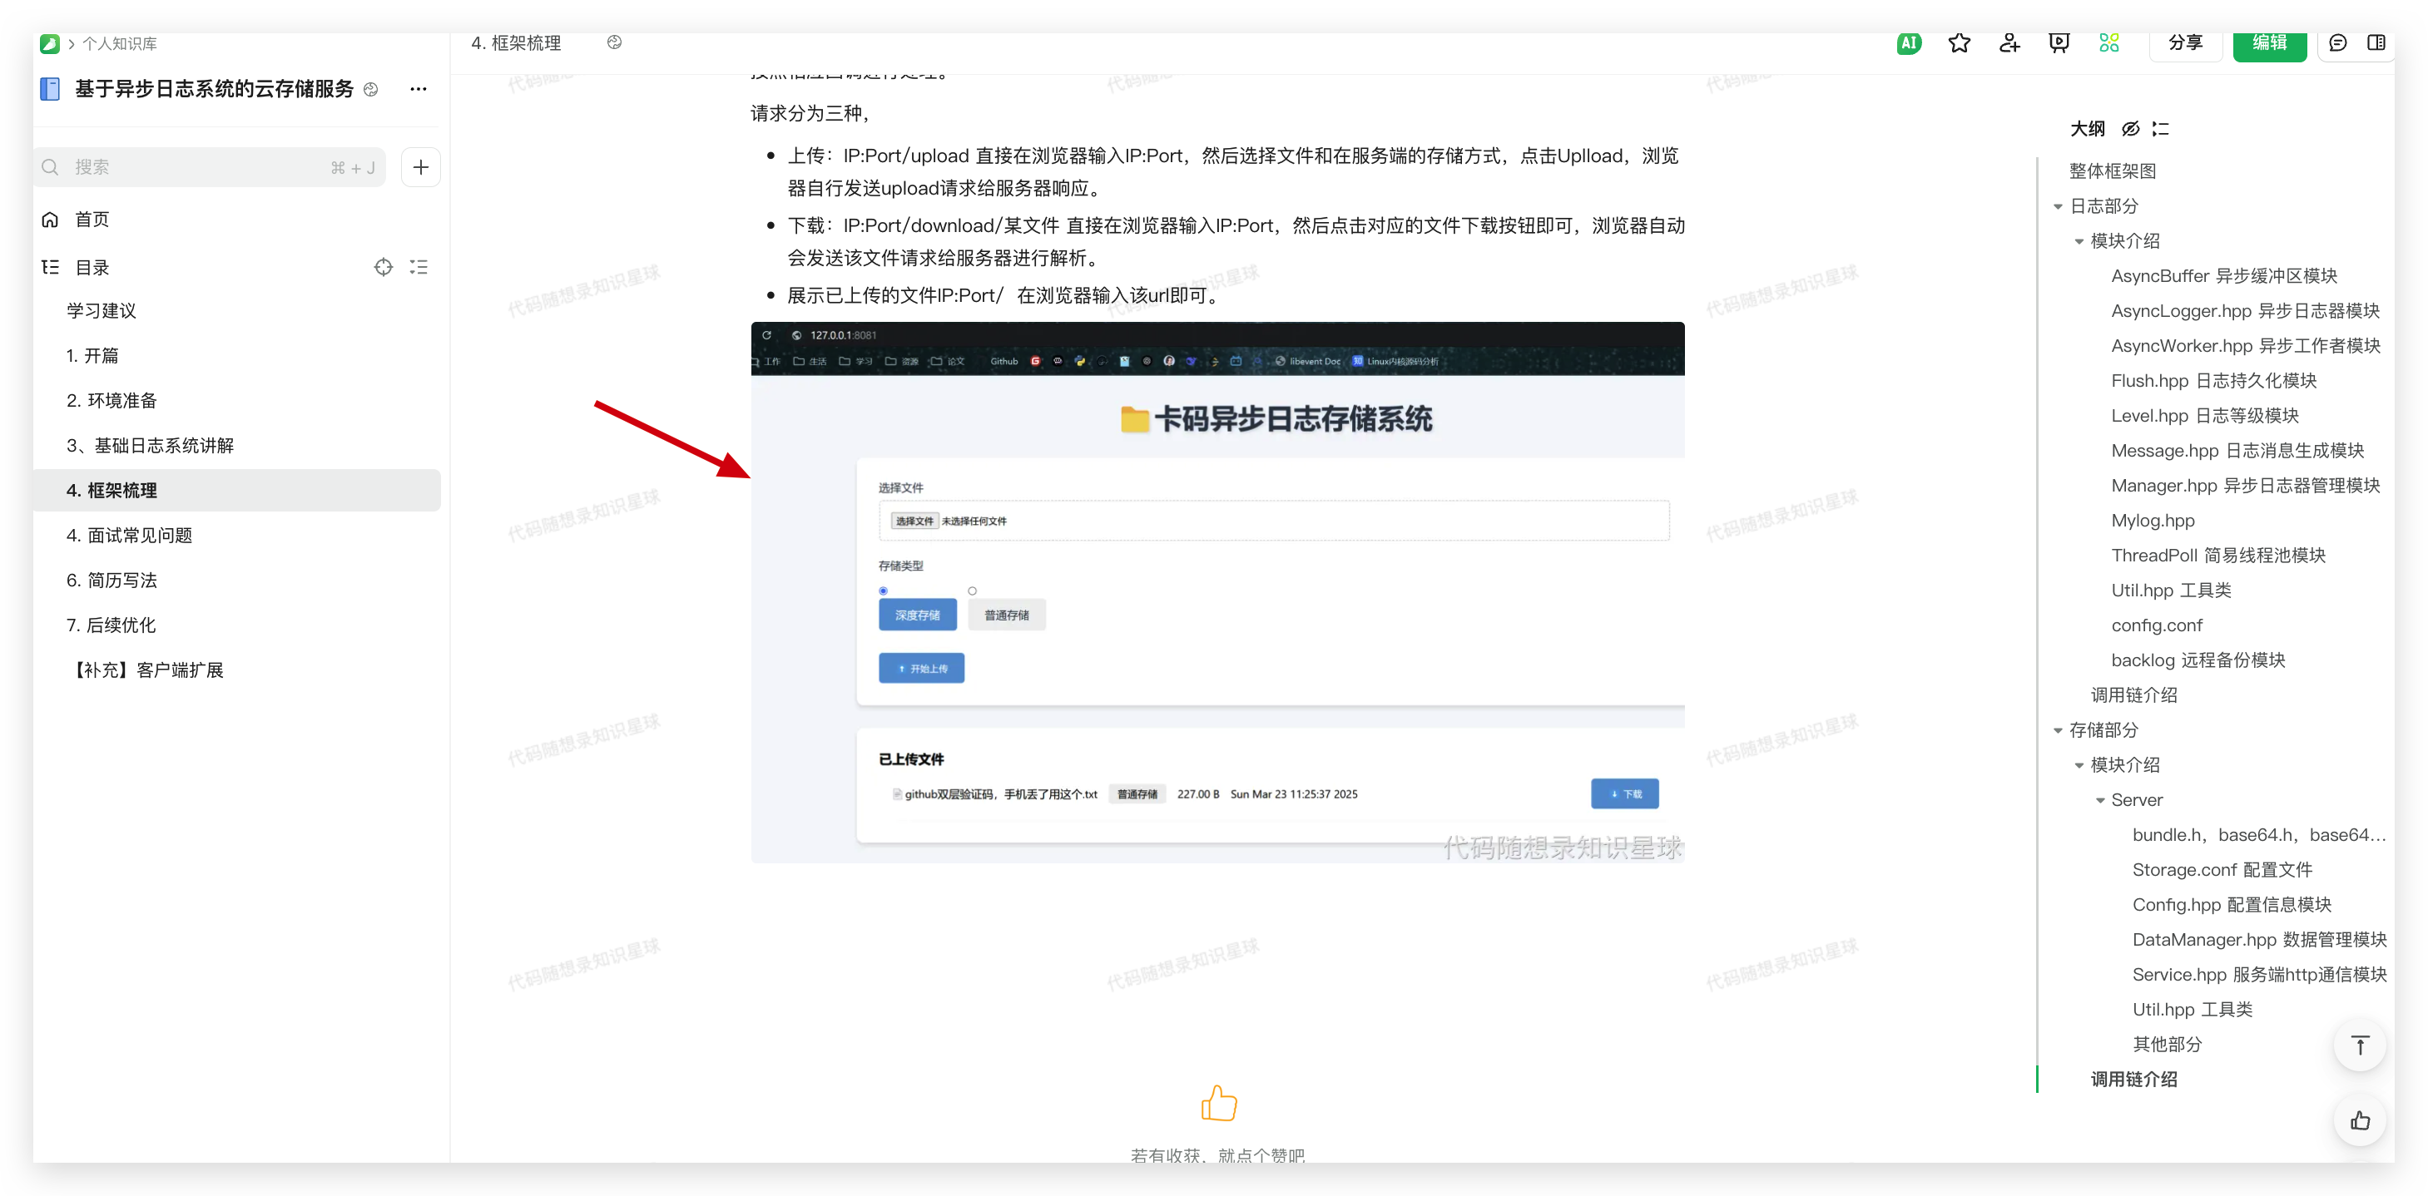This screenshot has width=2428, height=1196.
Task: Collapse Server outline node
Action: [2100, 800]
